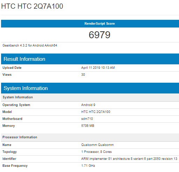Select the 'Topology' label
The image size is (179, 172).
tap(9, 152)
